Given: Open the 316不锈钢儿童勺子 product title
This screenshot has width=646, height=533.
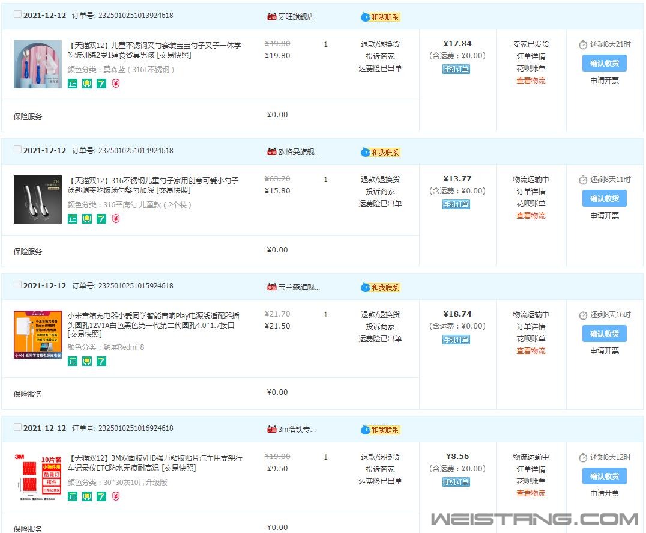Looking at the screenshot, I should 153,185.
